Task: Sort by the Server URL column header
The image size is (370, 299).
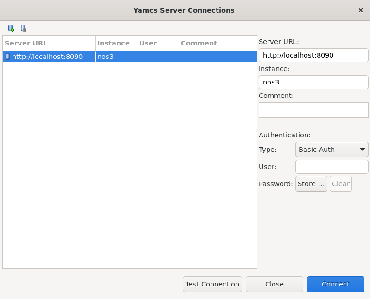Action: click(49, 43)
